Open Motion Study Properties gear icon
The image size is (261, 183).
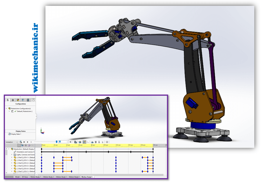point(107,142)
